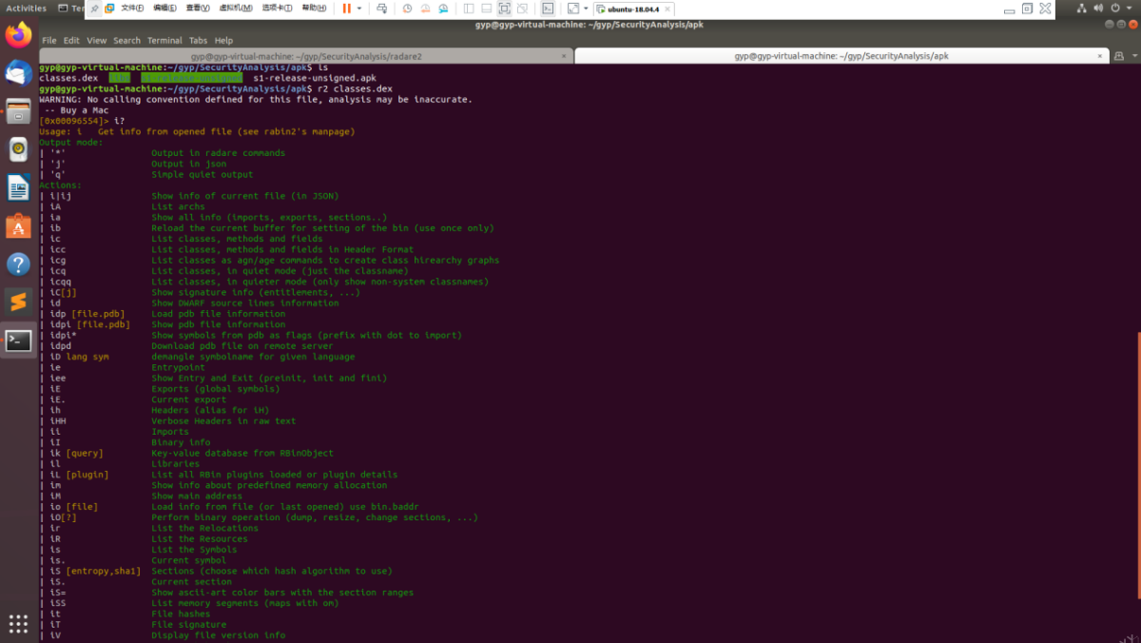Open the terminal File menu
Viewport: 1141px width, 643px height.
48,41
